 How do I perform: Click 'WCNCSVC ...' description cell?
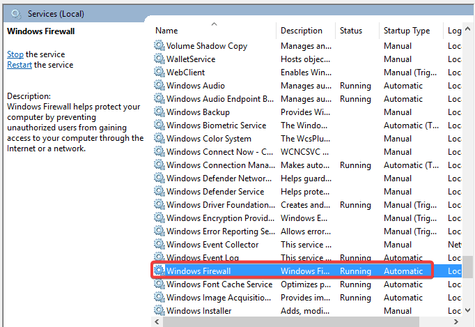(304, 152)
